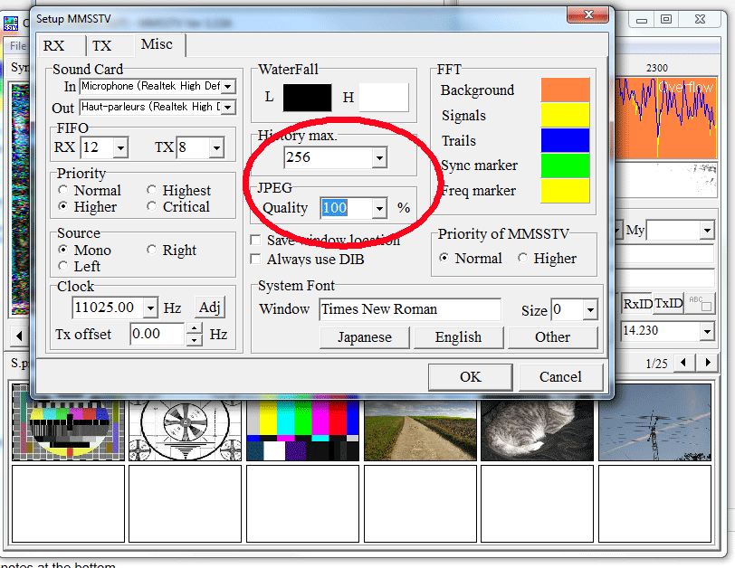Open the JPEG Quality dropdown

coord(379,208)
